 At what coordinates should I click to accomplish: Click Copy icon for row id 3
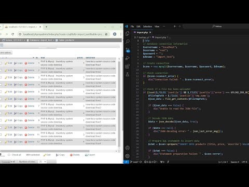(x=16, y=77)
